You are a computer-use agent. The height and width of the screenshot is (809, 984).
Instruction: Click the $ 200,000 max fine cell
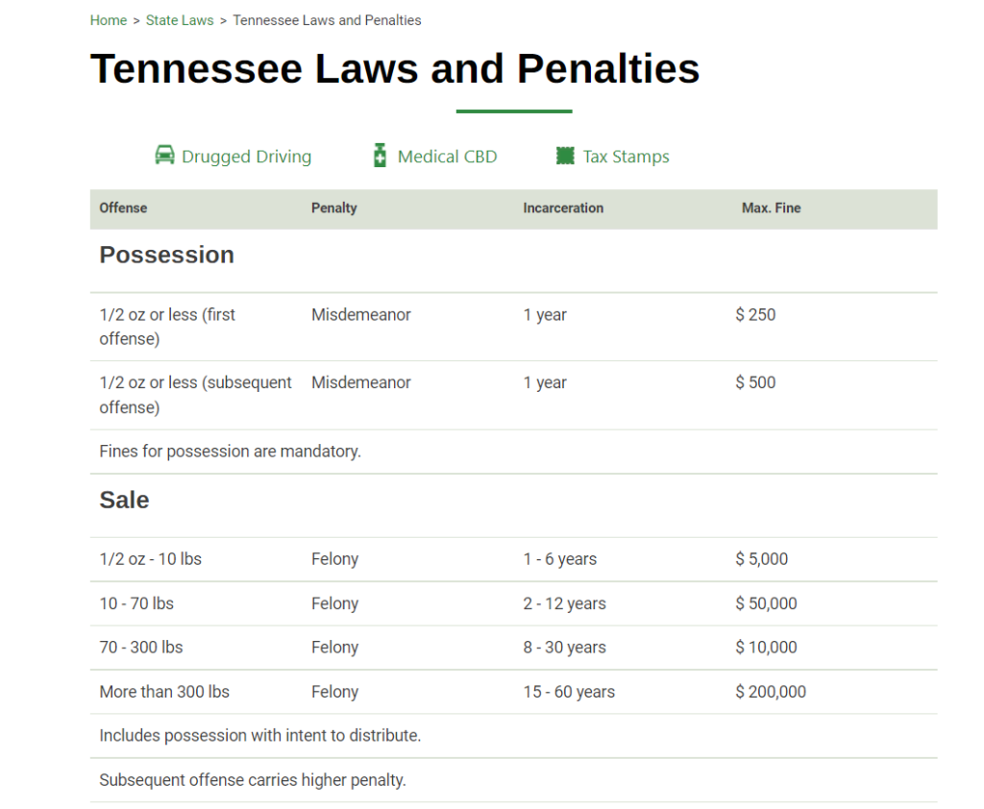(771, 692)
